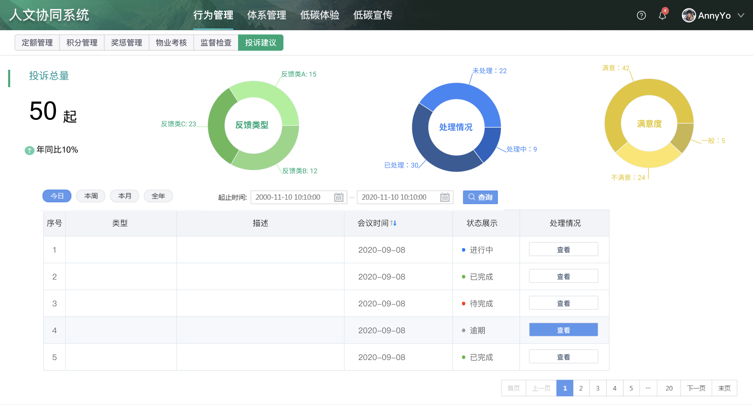The width and height of the screenshot is (753, 405).
Task: Open the start date calendar icon
Action: pos(339,197)
